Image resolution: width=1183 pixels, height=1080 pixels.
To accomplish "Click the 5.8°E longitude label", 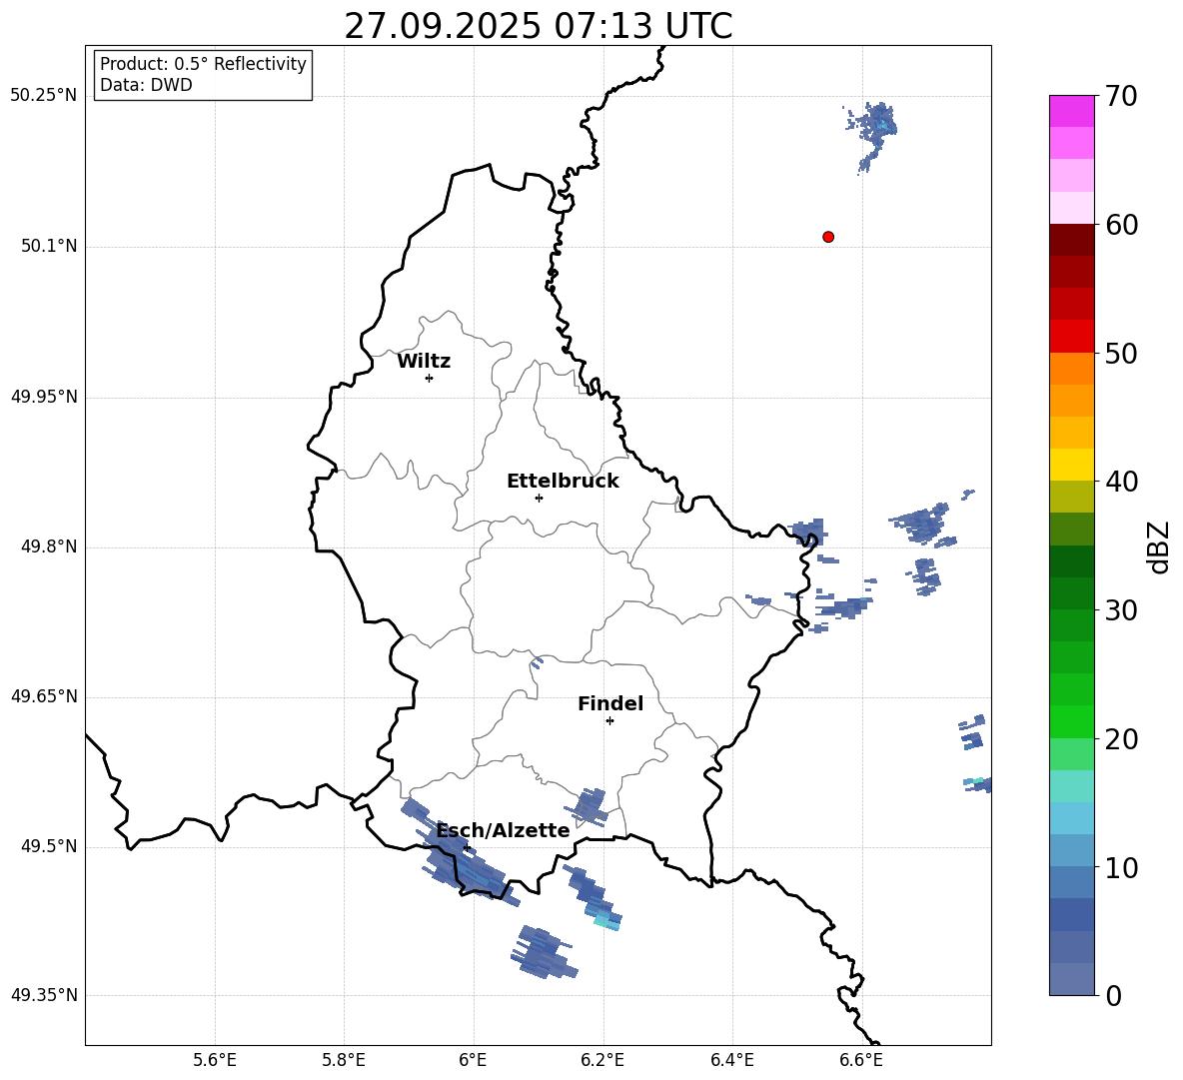I will point(344,1060).
